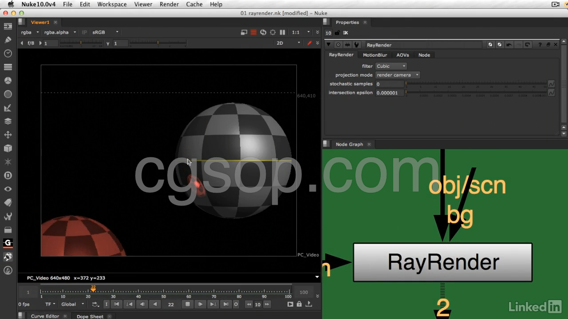
Task: Open the Channel nodes toolbar menu
Action: click(x=8, y=67)
